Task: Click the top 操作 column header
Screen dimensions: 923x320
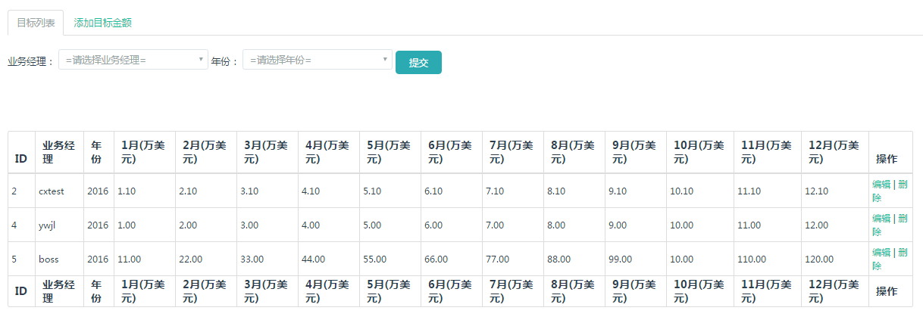Action: 887,160
